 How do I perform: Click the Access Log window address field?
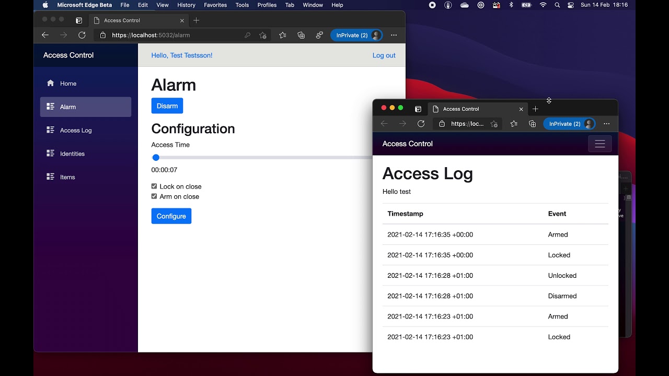(467, 124)
